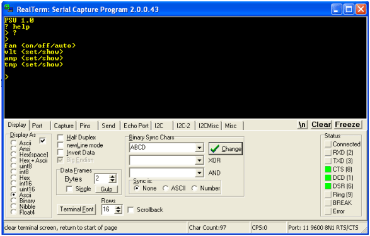Click the DCD (1) green status indicator
This screenshot has height=236, width=370.
[328, 178]
